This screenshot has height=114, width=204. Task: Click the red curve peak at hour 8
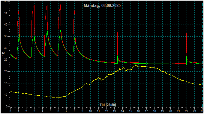(x=74, y=11)
